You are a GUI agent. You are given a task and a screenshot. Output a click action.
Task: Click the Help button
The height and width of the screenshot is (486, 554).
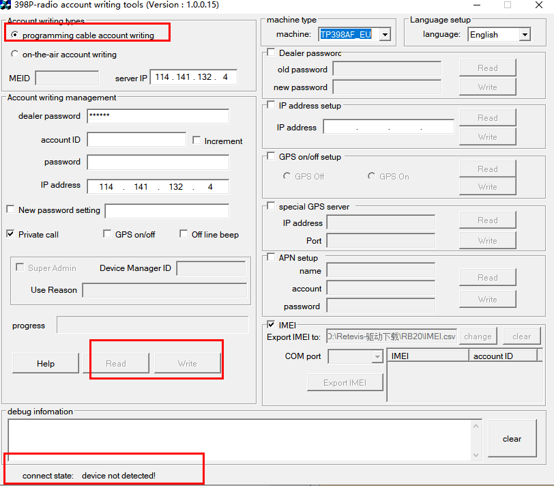coord(46,364)
